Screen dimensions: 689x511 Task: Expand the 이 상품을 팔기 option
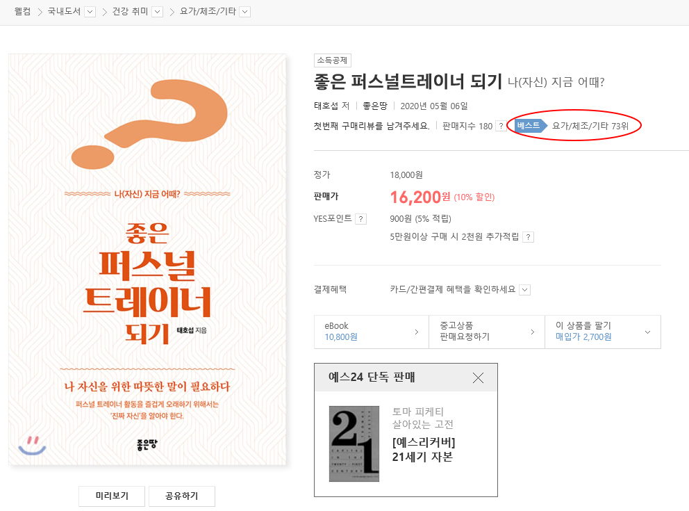point(647,332)
